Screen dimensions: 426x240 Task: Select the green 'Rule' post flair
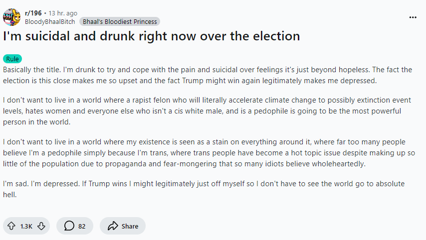pos(12,59)
